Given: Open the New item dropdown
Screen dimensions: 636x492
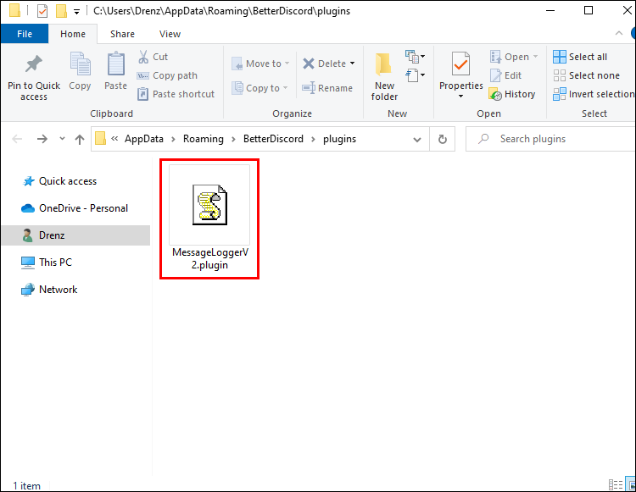Looking at the screenshot, I should (x=416, y=56).
